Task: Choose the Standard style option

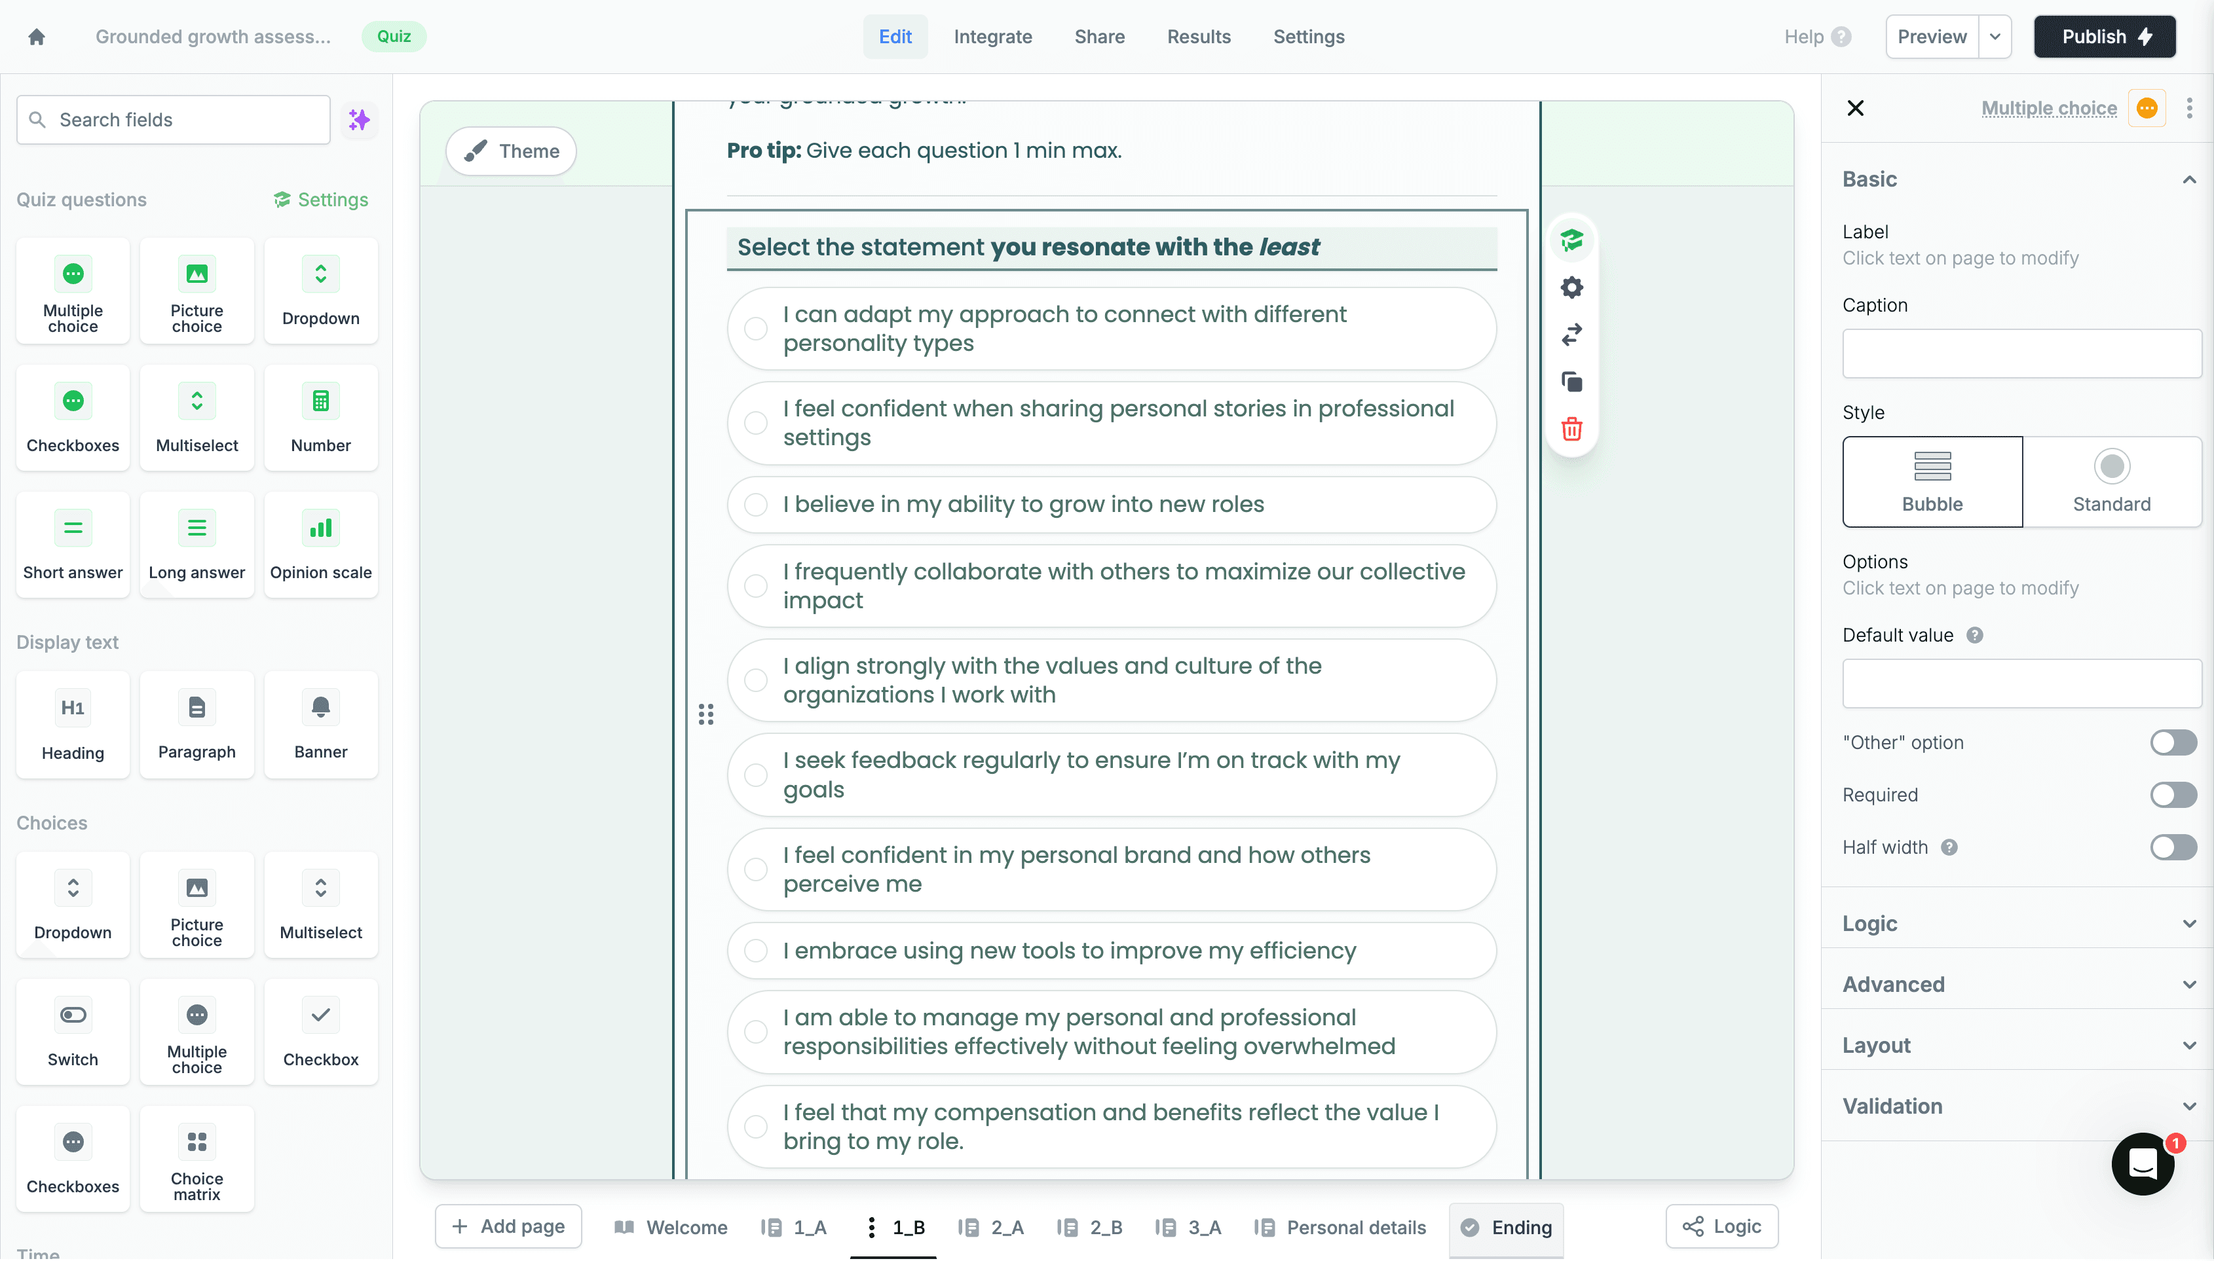Action: tap(2111, 481)
